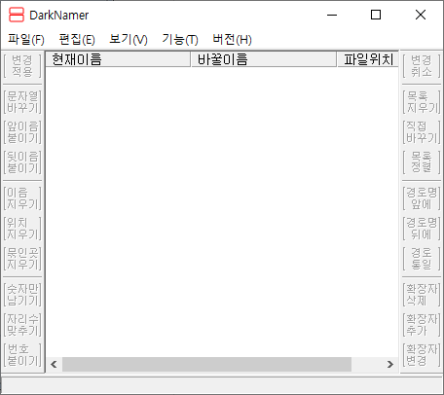Screen dimensions: 444x395
Task: Sort by the 바꿀이름 column header
Action: coord(264,59)
